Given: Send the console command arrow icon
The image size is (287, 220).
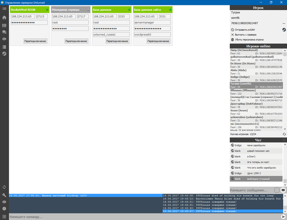Looking at the screenshot, I should 283,217.
